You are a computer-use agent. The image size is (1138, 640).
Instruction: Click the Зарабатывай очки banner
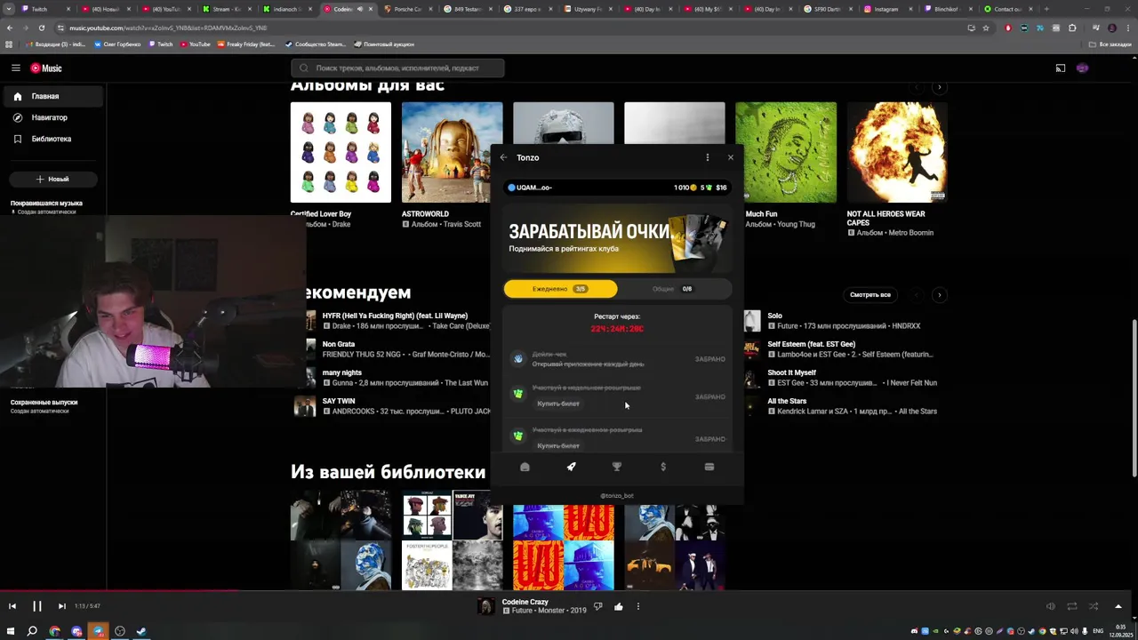click(x=617, y=238)
